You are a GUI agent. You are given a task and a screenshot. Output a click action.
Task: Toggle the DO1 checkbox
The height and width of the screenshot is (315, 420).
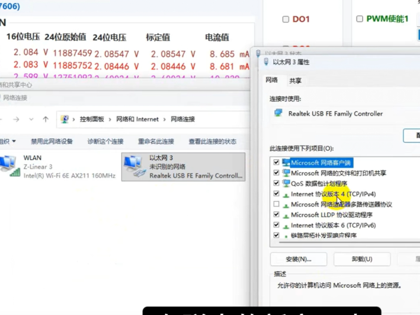[286, 19]
